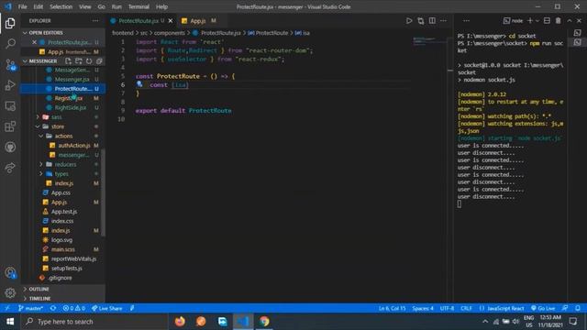Open the Terminal menu

(138, 6)
